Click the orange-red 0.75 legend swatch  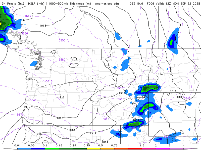tap(121, 149)
